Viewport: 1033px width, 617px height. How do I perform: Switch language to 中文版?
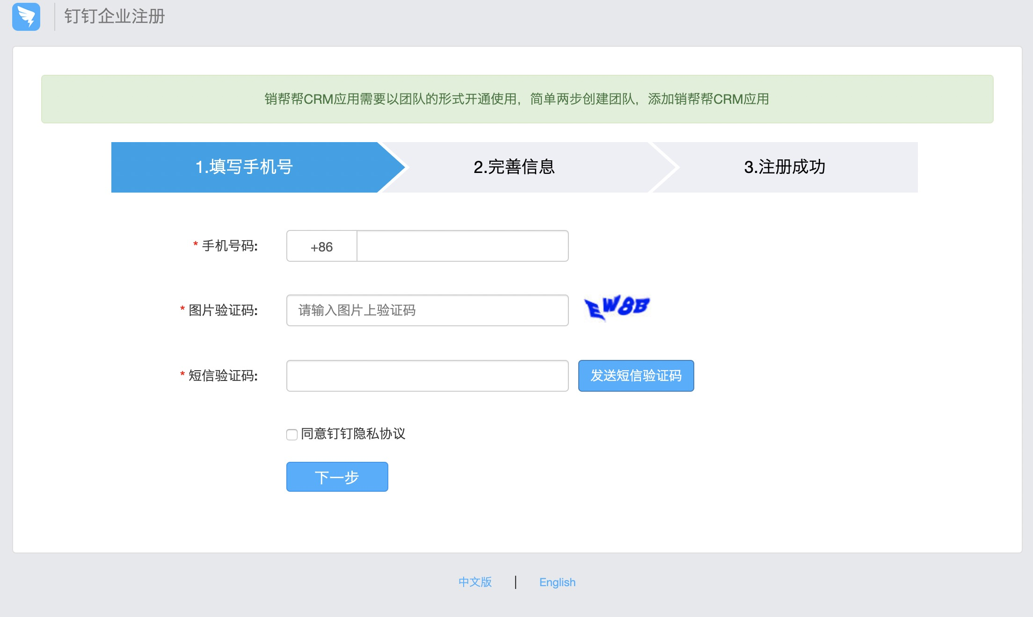click(x=475, y=582)
